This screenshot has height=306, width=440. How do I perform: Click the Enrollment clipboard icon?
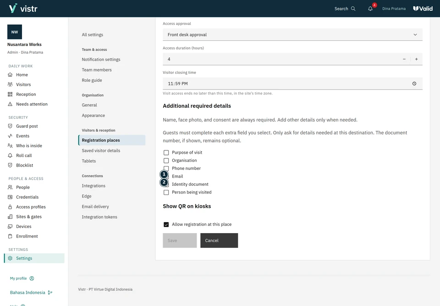(x=10, y=237)
